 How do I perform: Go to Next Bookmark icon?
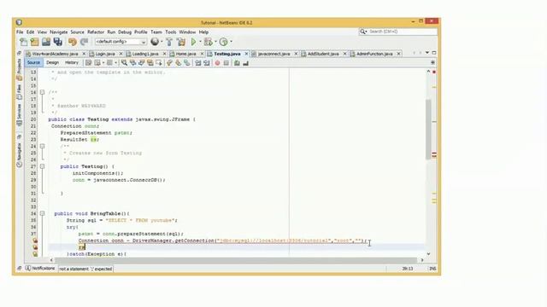click(179, 63)
